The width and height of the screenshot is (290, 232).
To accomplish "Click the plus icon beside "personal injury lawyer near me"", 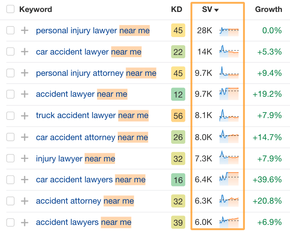I will click(25, 31).
